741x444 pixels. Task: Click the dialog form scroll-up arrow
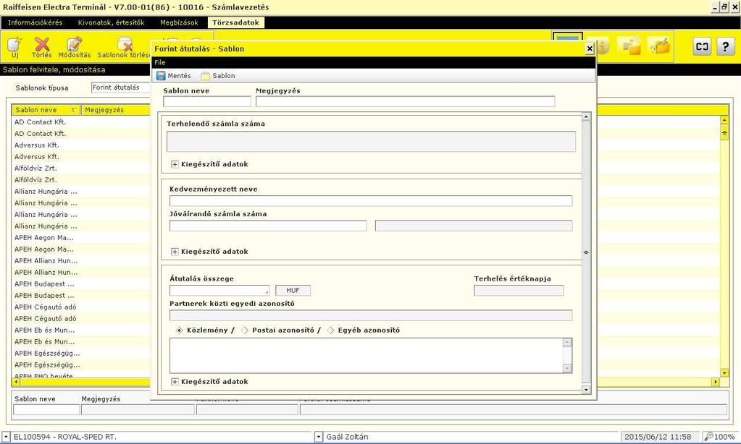[586, 116]
